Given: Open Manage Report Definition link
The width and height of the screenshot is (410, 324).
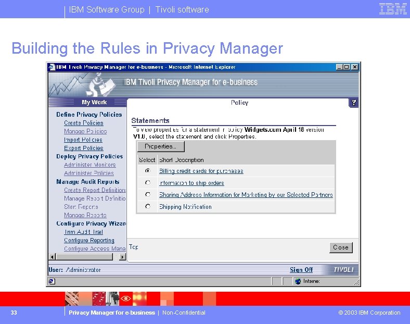Looking at the screenshot, I should point(95,198).
